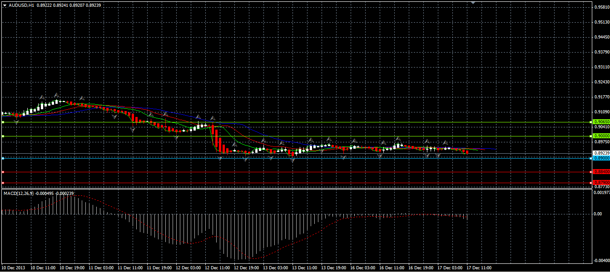Image resolution: width=610 pixels, height=272 pixels.
Task: Click the 17 Dec 11:00 time label
Action: pos(479,268)
